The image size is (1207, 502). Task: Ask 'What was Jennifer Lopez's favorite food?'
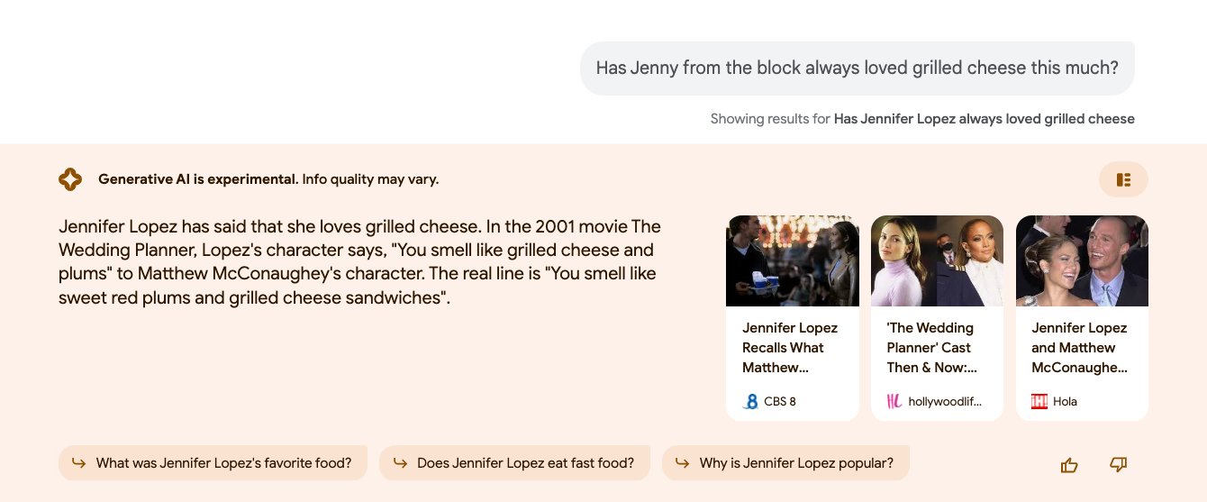coord(213,463)
